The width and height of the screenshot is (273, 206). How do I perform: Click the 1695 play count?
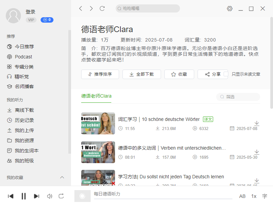coord(204,157)
